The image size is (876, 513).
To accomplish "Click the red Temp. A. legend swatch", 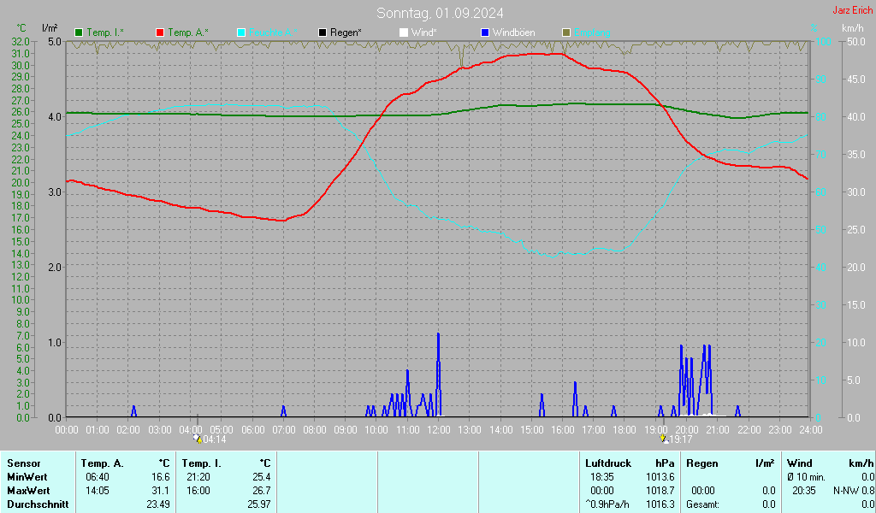I will 160,32.
